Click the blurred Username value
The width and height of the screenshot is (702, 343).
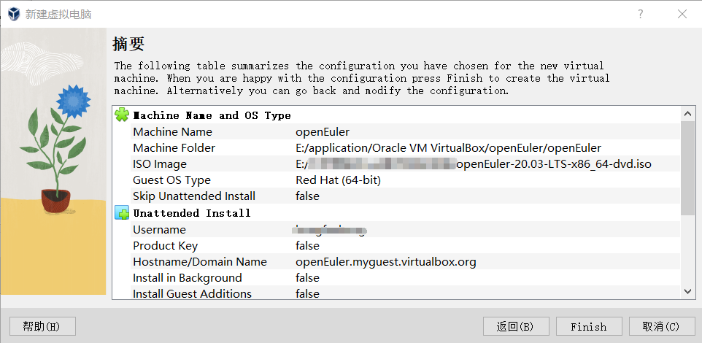pyautogui.click(x=329, y=230)
